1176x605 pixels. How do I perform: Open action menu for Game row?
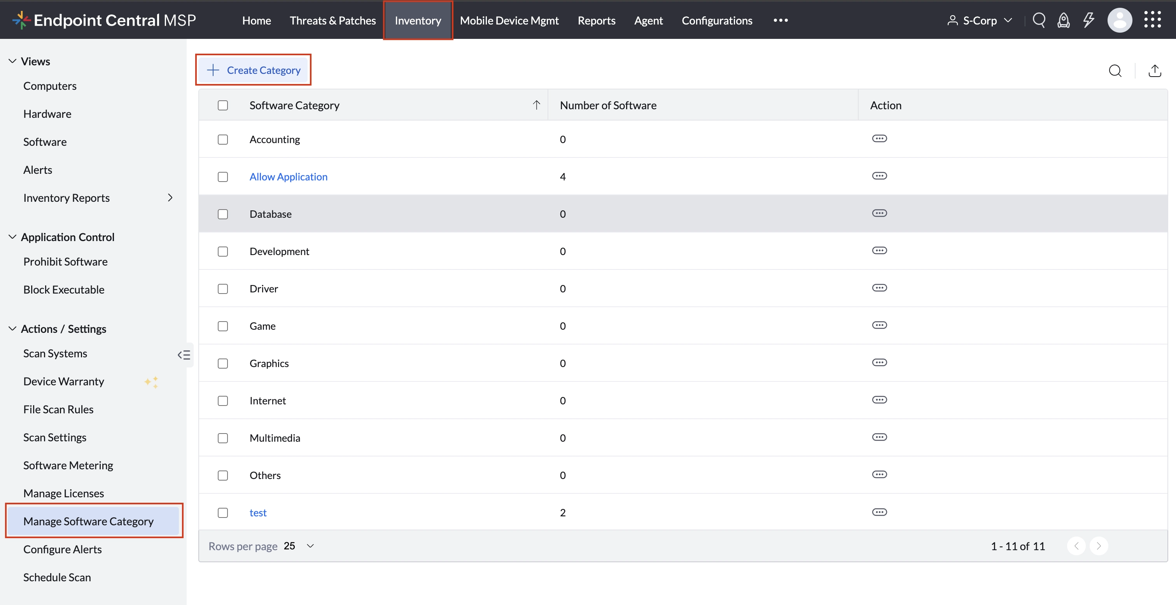coord(879,325)
